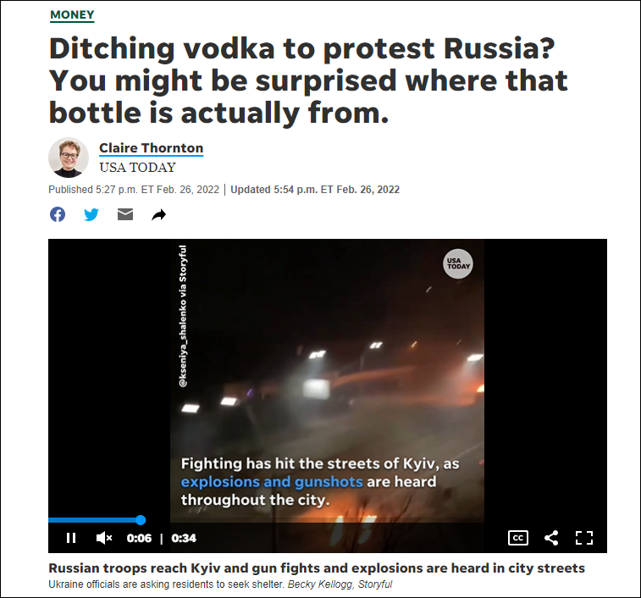
Task: Toggle closed captions CC button
Action: (x=518, y=538)
